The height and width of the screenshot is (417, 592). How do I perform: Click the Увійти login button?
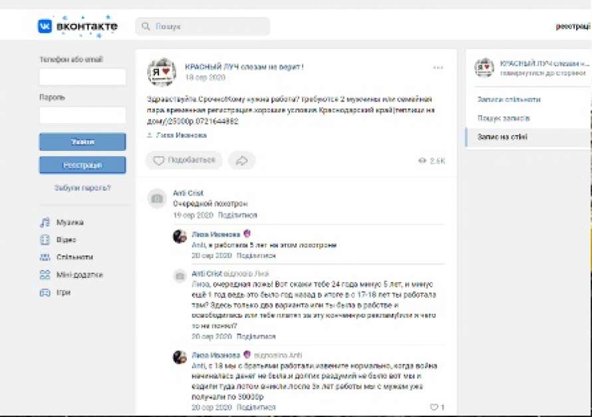tap(82, 142)
